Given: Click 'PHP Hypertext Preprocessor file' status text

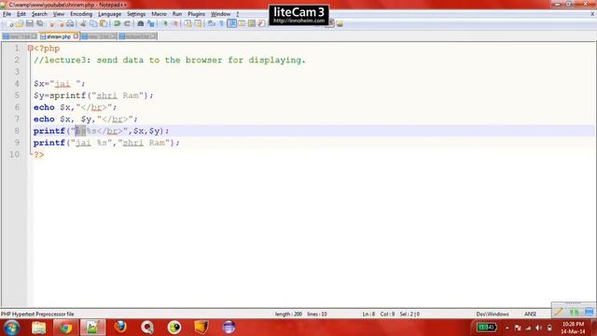Looking at the screenshot, I should 37,315.
